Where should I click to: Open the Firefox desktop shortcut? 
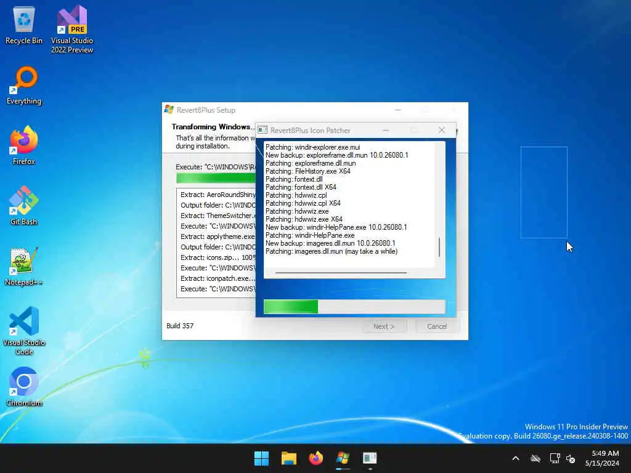(24, 145)
